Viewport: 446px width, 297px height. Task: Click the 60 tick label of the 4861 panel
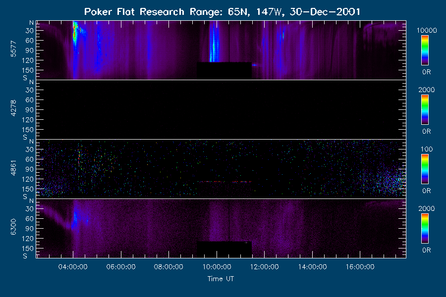coord(30,159)
